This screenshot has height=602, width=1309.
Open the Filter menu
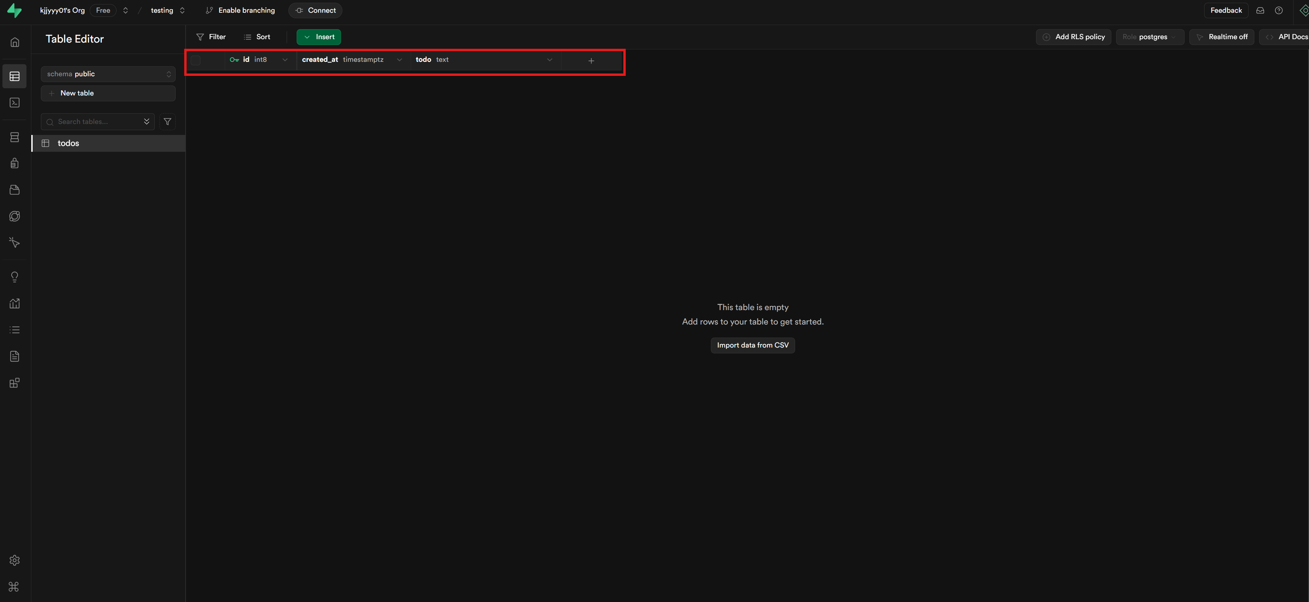(x=211, y=37)
